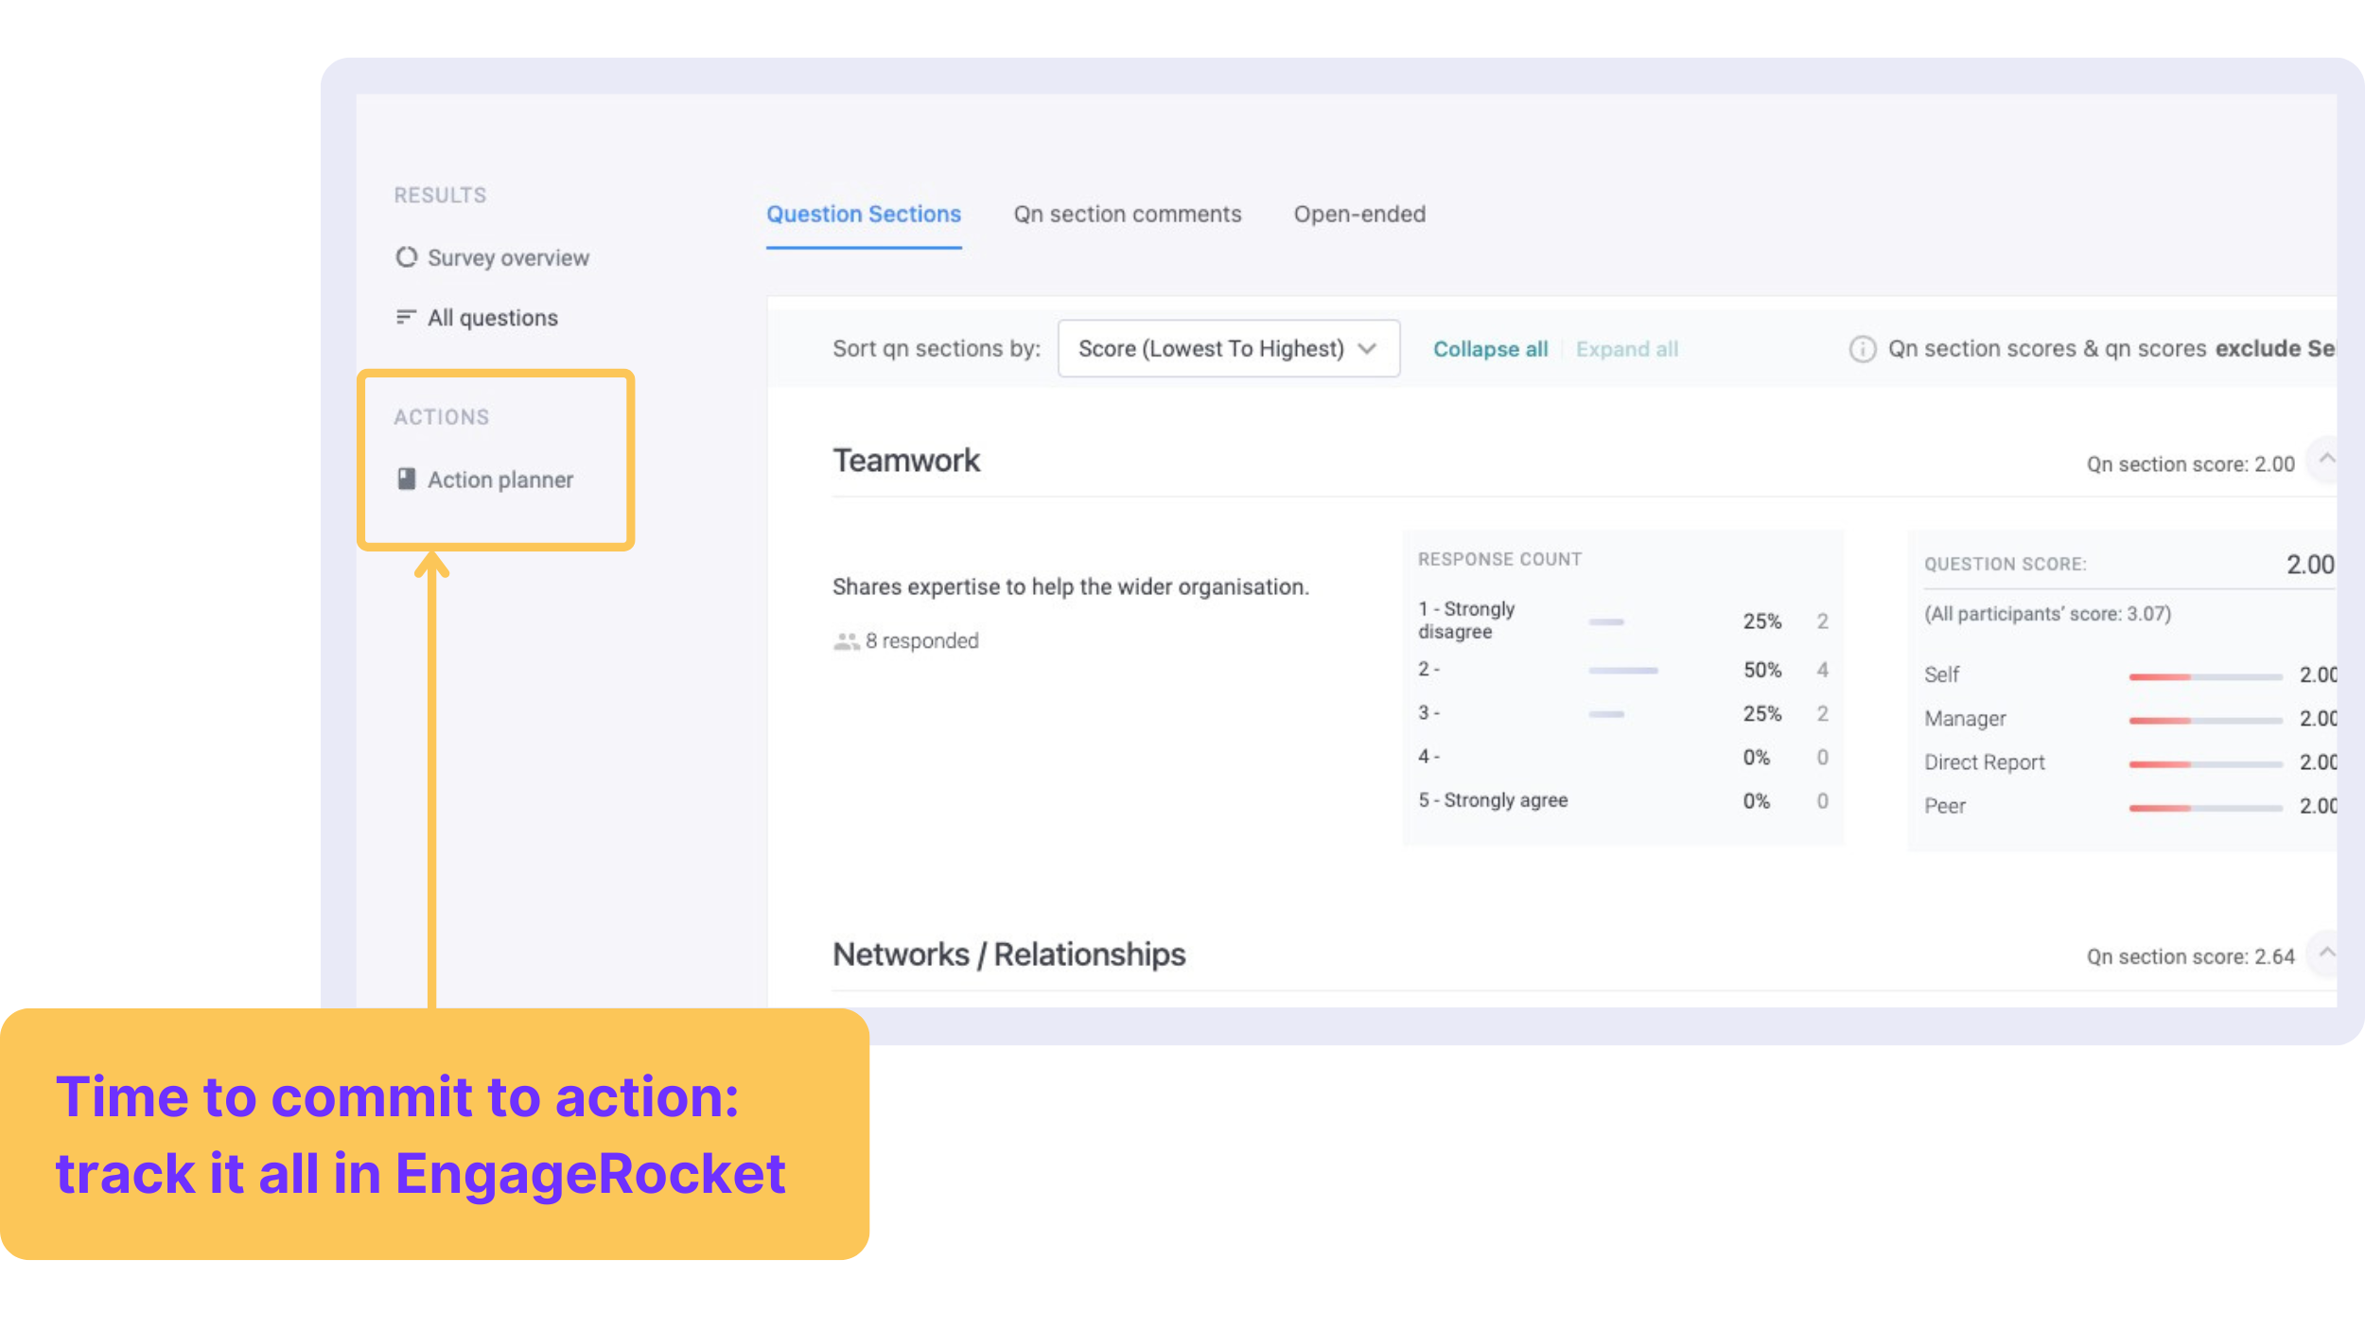Click the participants icon beside 8 responded
Screen dimensions: 2365x1330
847,640
